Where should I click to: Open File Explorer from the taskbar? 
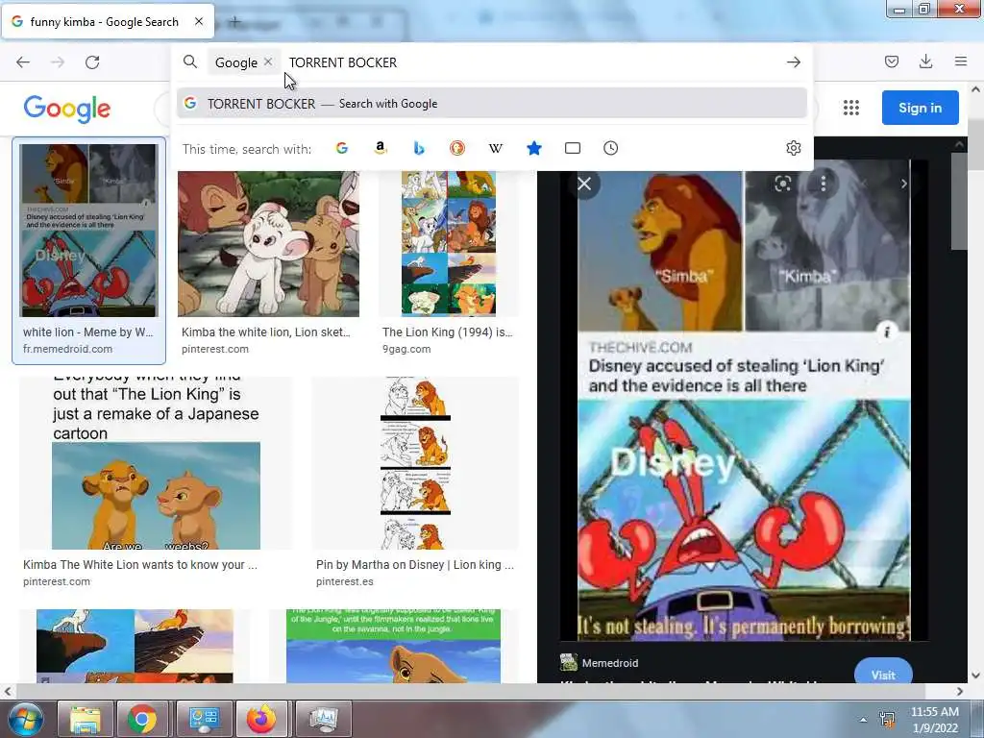pyautogui.click(x=86, y=719)
